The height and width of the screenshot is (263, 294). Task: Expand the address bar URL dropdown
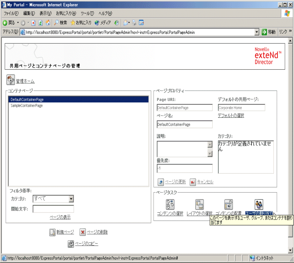(257, 32)
